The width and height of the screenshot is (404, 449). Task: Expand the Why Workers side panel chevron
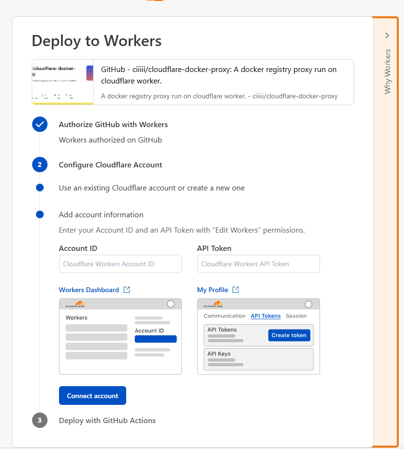tap(387, 35)
